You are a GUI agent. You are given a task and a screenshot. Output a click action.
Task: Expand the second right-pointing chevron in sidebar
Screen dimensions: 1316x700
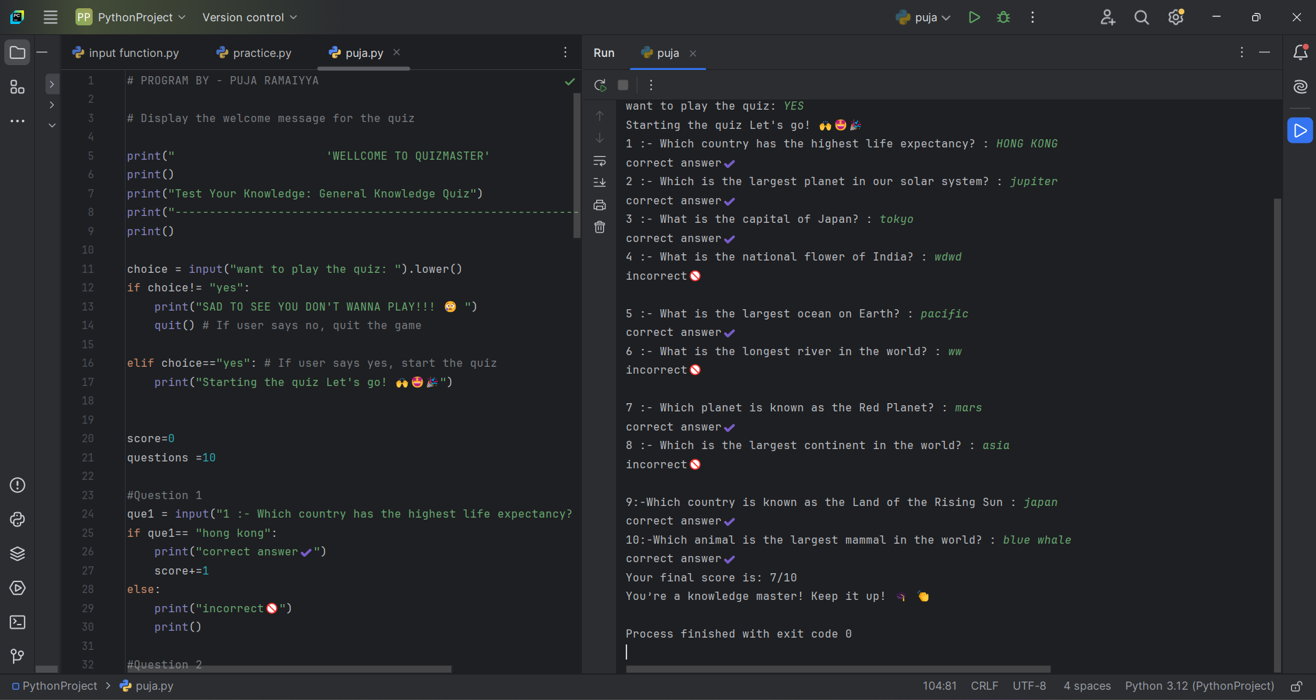coord(51,105)
